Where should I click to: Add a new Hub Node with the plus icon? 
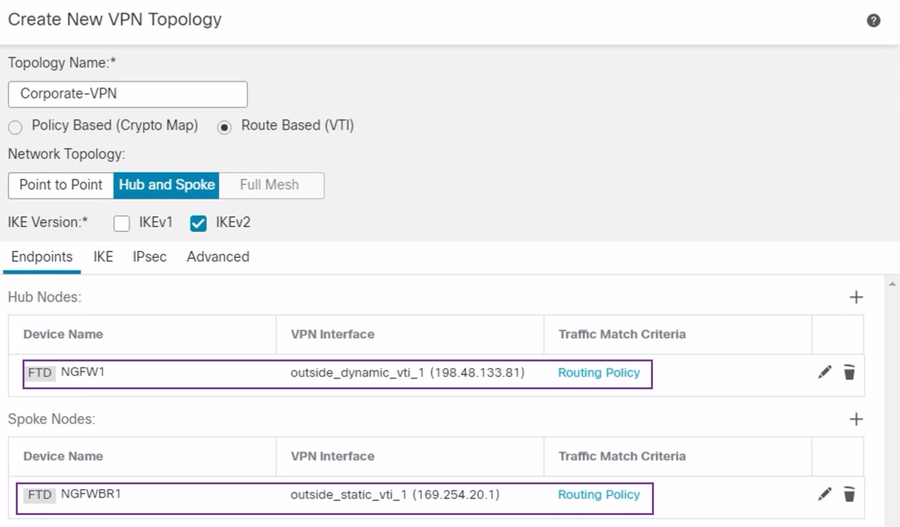pyautogui.click(x=857, y=298)
